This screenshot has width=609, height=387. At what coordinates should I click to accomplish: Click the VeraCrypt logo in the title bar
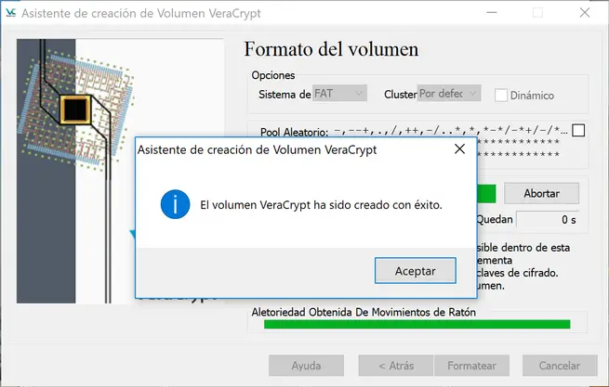coord(11,13)
